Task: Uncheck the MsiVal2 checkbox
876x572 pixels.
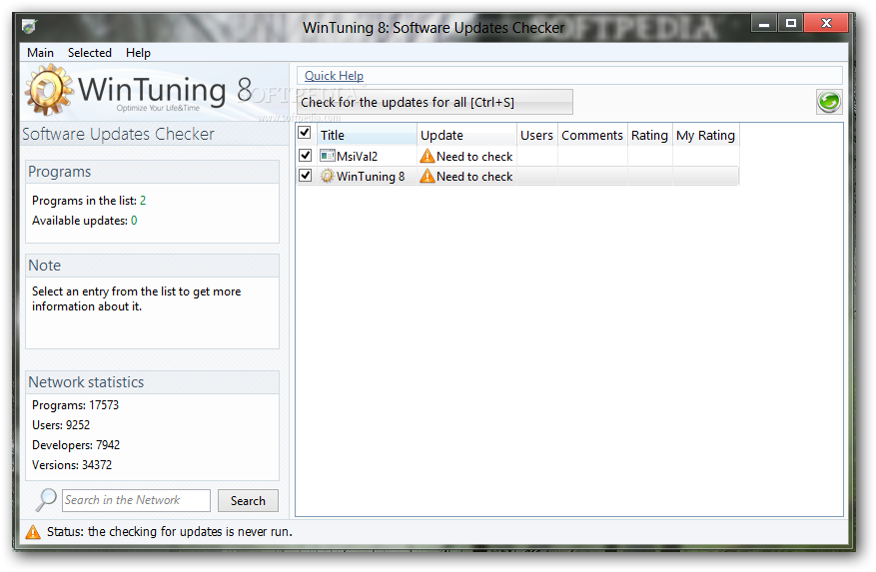Action: click(x=305, y=156)
